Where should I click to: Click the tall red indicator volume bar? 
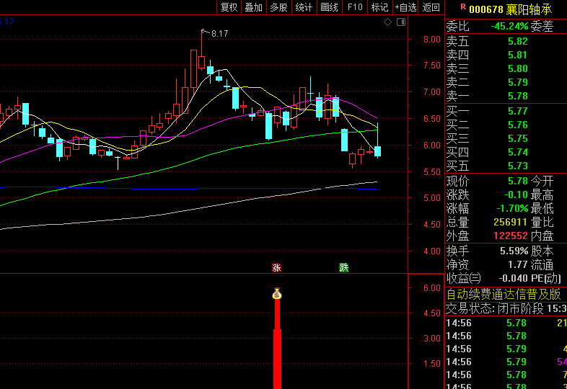point(277,343)
